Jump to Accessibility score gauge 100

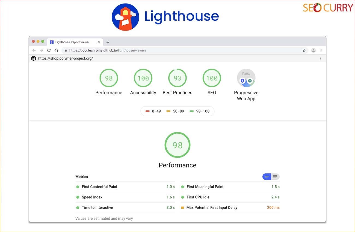click(x=143, y=78)
